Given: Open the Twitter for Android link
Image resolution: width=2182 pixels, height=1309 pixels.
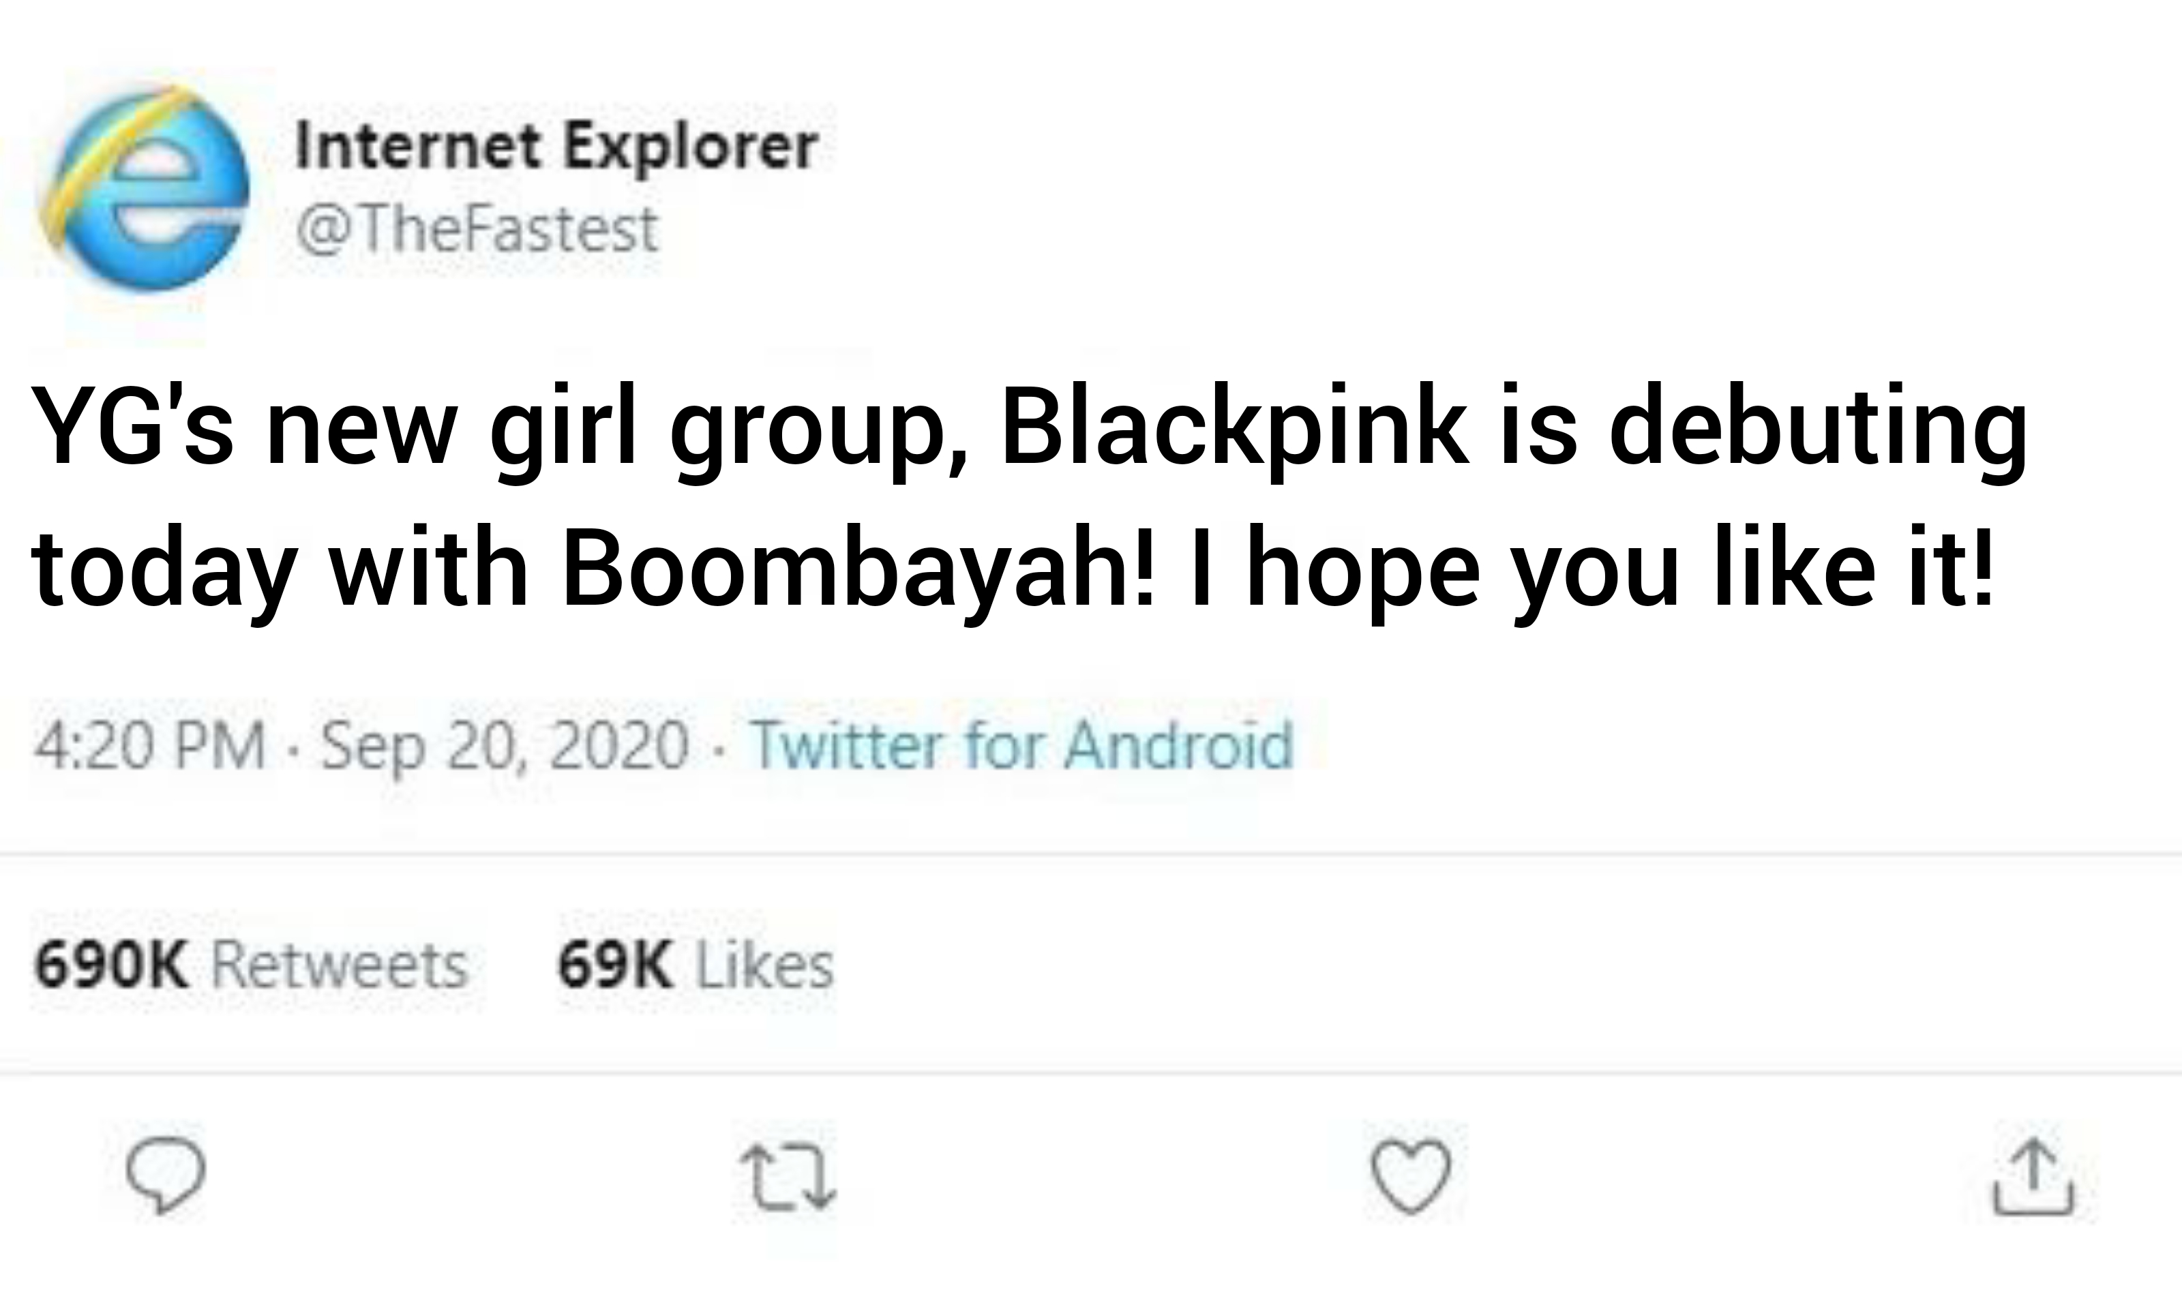Looking at the screenshot, I should [x=1021, y=747].
